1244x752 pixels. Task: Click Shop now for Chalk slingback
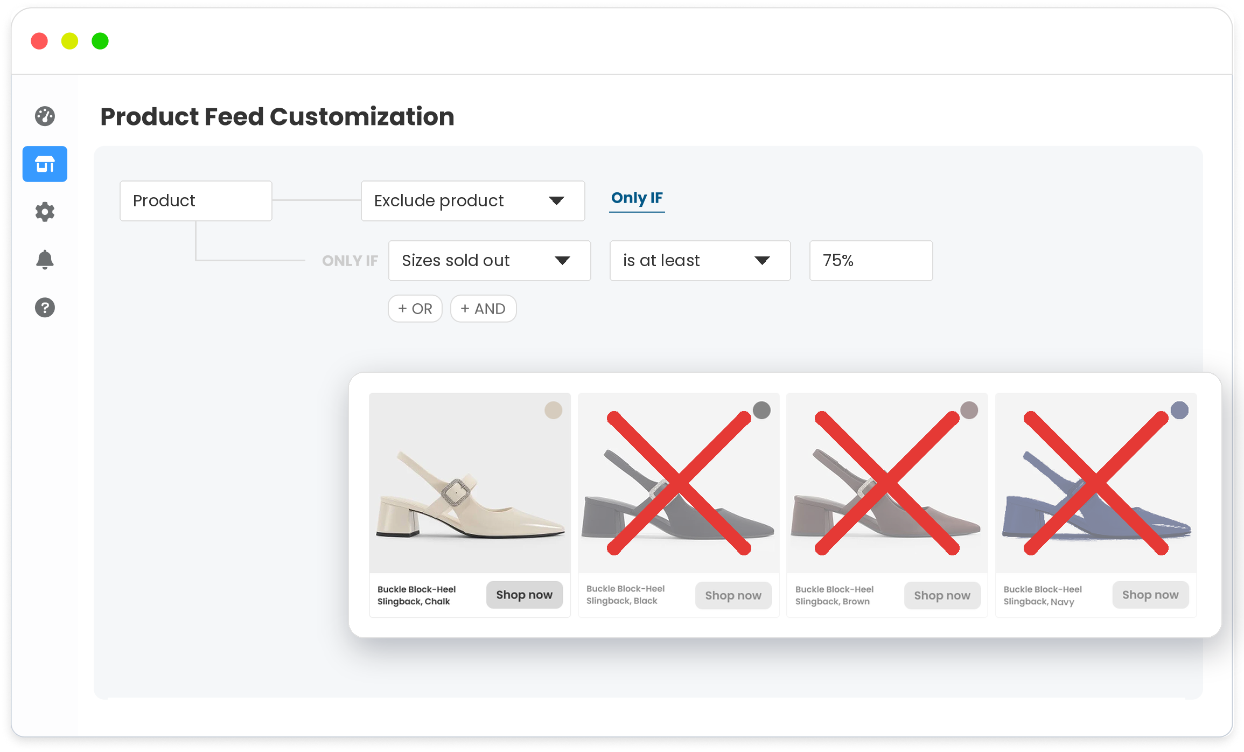(x=525, y=595)
